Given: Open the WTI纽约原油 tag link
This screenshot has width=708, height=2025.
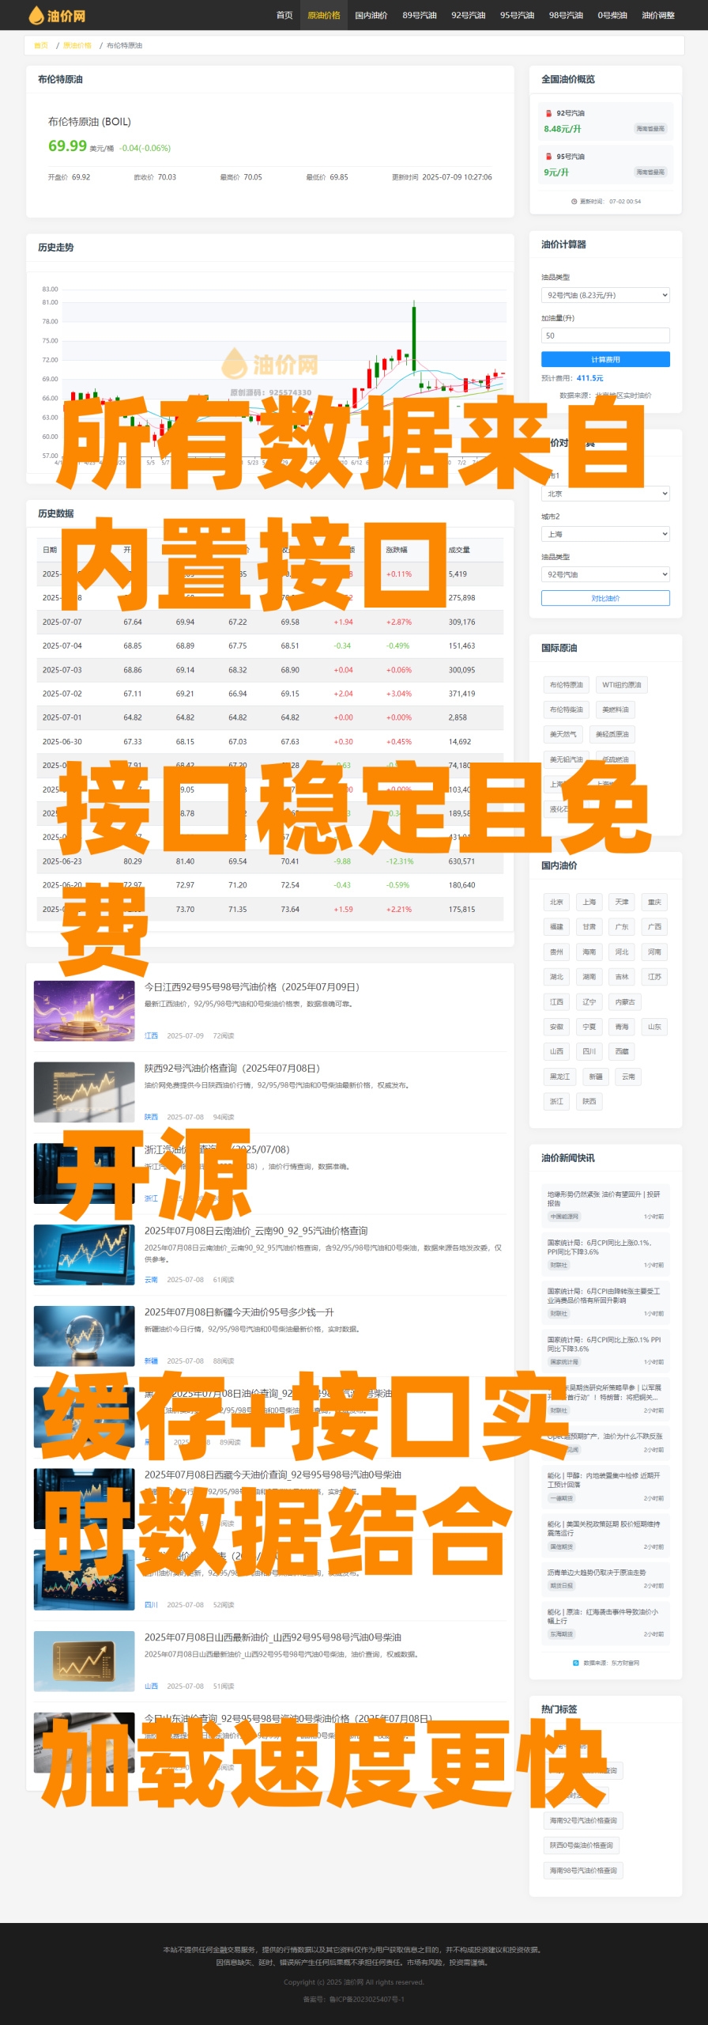Looking at the screenshot, I should point(621,685).
